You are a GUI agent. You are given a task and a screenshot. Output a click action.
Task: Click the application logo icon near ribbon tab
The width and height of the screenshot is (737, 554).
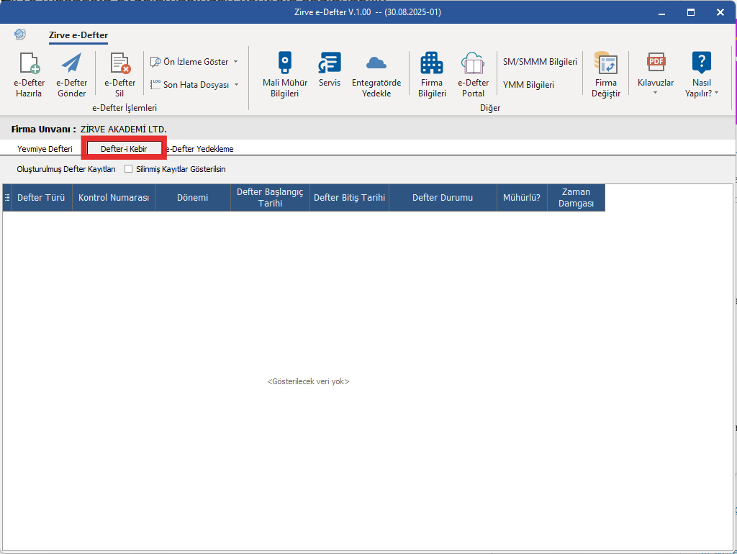(19, 35)
